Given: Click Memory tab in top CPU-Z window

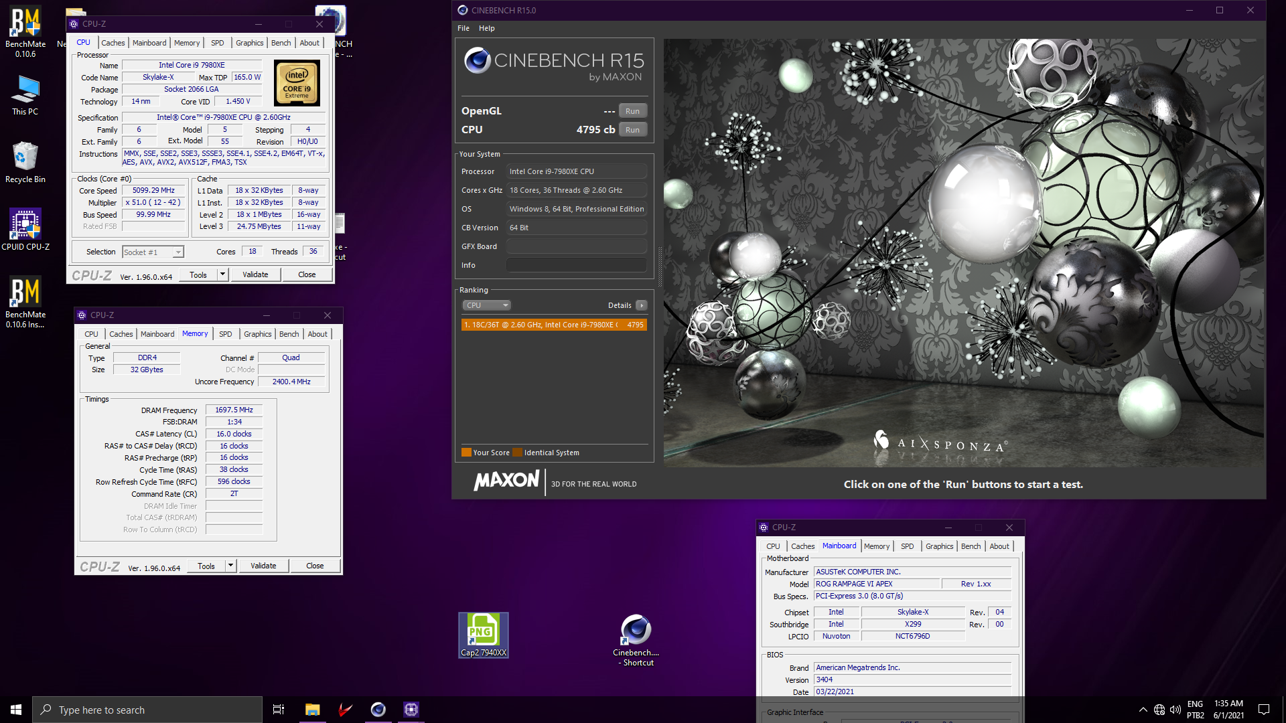Looking at the screenshot, I should tap(187, 43).
